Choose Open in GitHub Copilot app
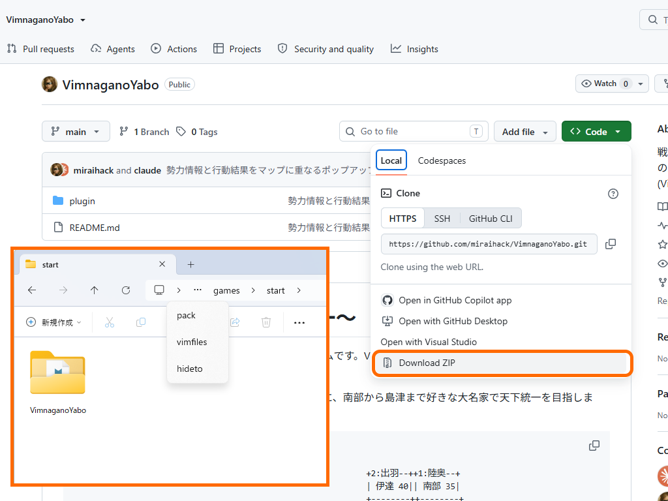668x501 pixels. coord(446,300)
